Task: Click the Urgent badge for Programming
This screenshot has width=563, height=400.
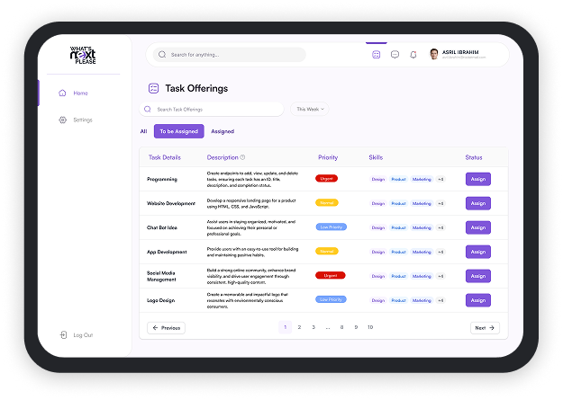Action: [x=326, y=179]
